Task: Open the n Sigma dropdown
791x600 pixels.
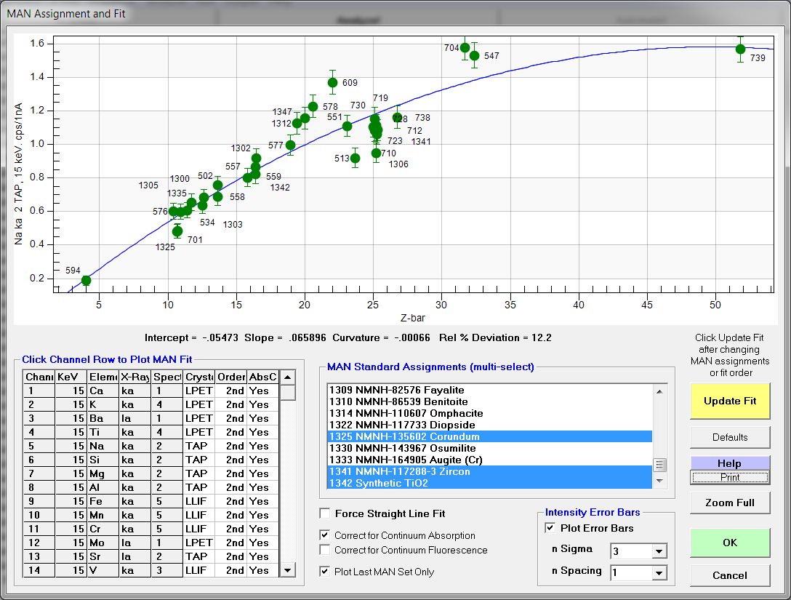Action: [x=659, y=551]
